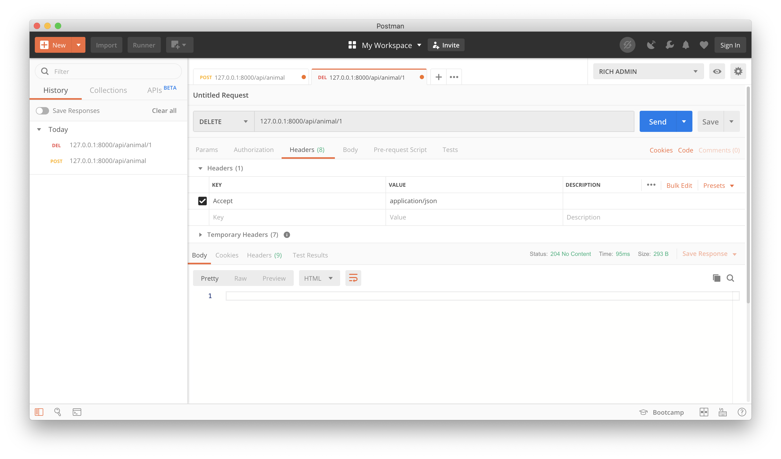This screenshot has height=459, width=781.
Task: Click the history Filter search field
Action: click(108, 71)
